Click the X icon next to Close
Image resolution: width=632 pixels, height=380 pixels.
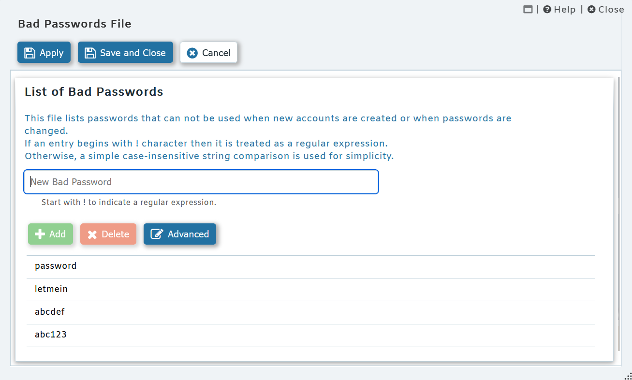591,9
